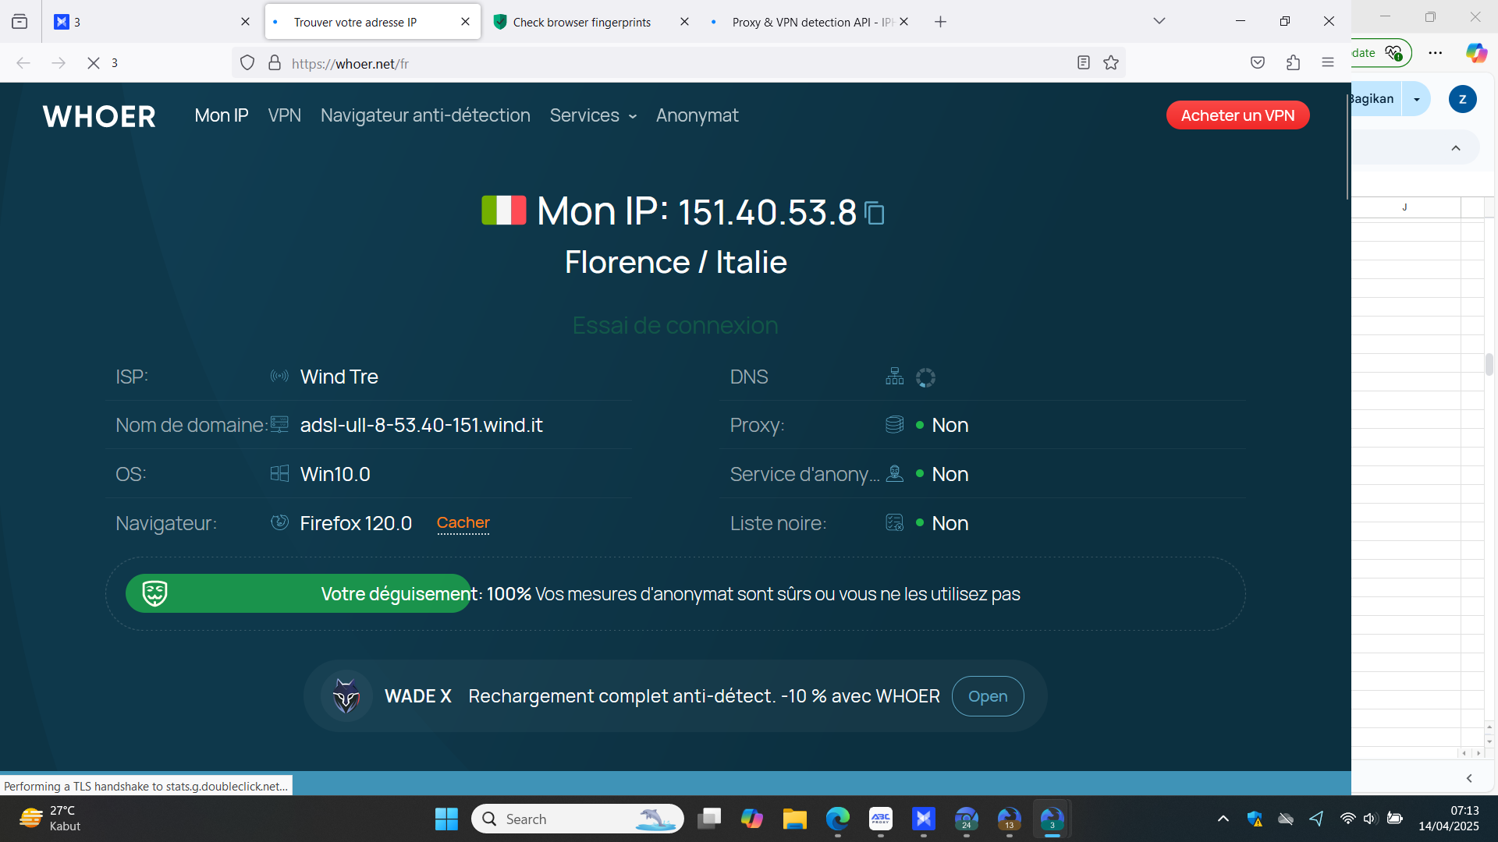1498x842 pixels.
Task: Open File Explorer from the taskbar
Action: 794,819
